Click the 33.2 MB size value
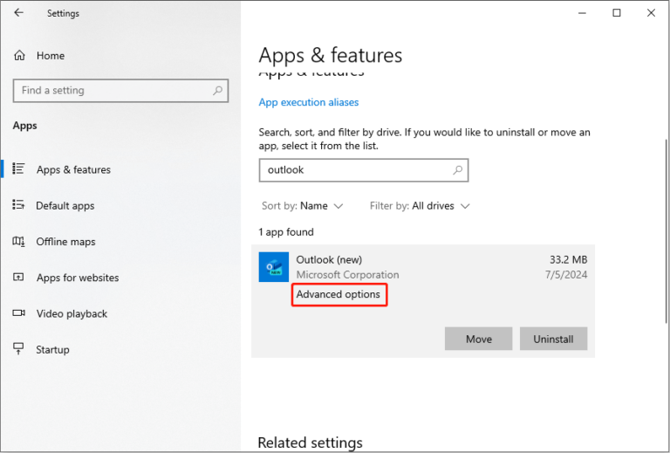The width and height of the screenshot is (670, 453). 568,259
